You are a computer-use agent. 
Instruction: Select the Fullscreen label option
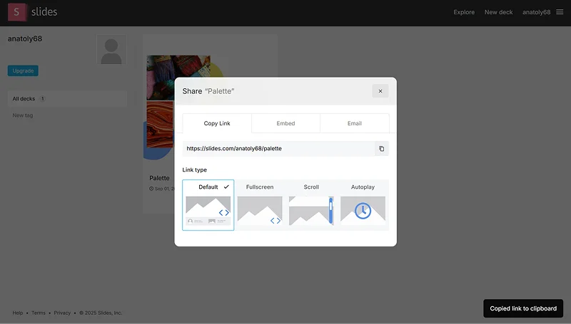click(260, 187)
